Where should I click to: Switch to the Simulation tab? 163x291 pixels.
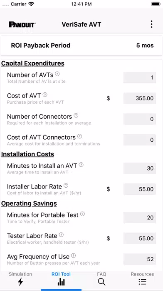click(x=20, y=279)
